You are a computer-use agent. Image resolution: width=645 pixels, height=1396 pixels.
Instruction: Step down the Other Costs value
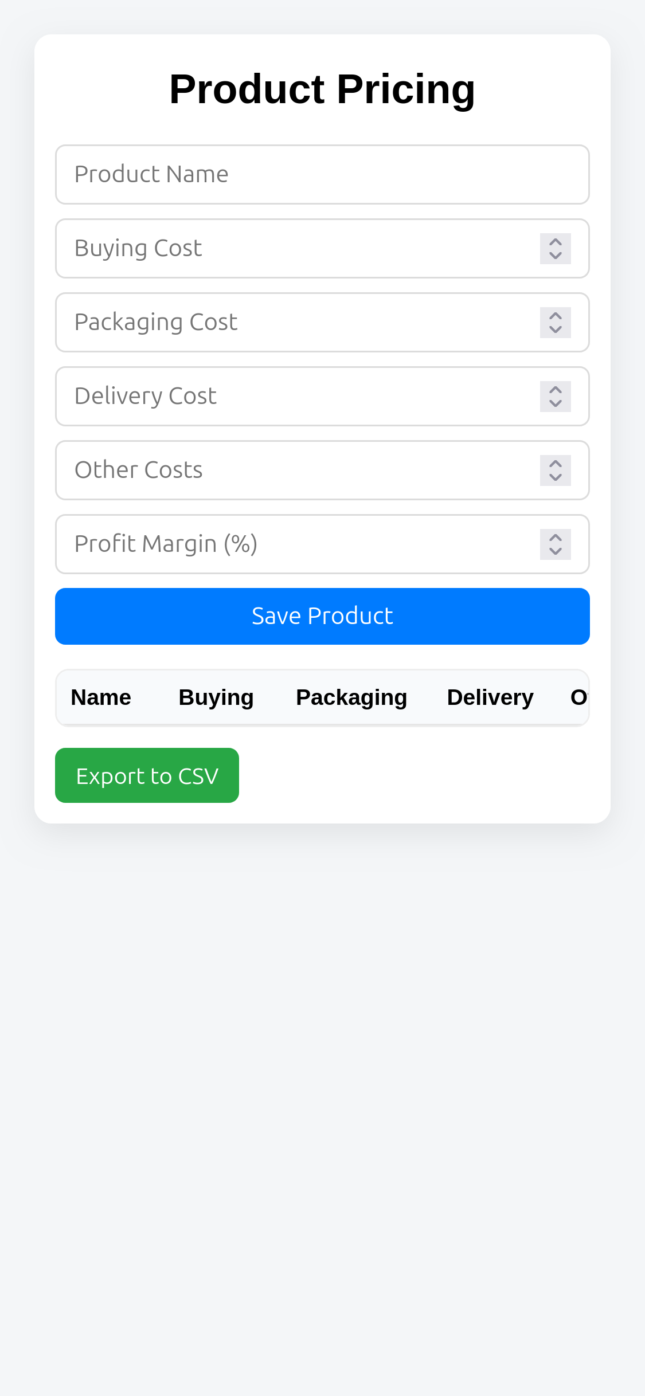coord(555,477)
